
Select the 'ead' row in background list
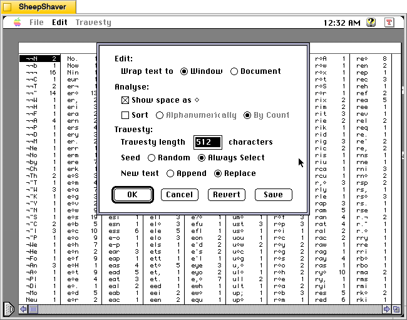(x=123, y=272)
